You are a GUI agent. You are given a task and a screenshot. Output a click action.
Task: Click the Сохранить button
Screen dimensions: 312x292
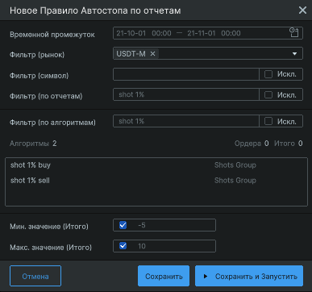point(164,276)
